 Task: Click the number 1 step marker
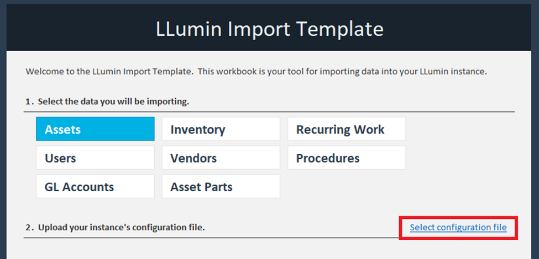[x=28, y=101]
